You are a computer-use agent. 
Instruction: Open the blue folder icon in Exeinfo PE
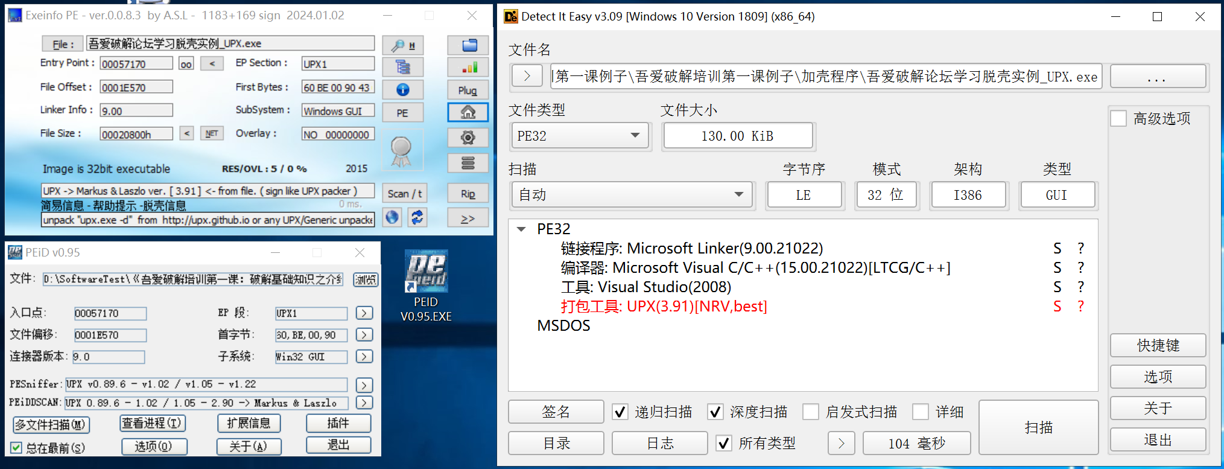pyautogui.click(x=468, y=45)
